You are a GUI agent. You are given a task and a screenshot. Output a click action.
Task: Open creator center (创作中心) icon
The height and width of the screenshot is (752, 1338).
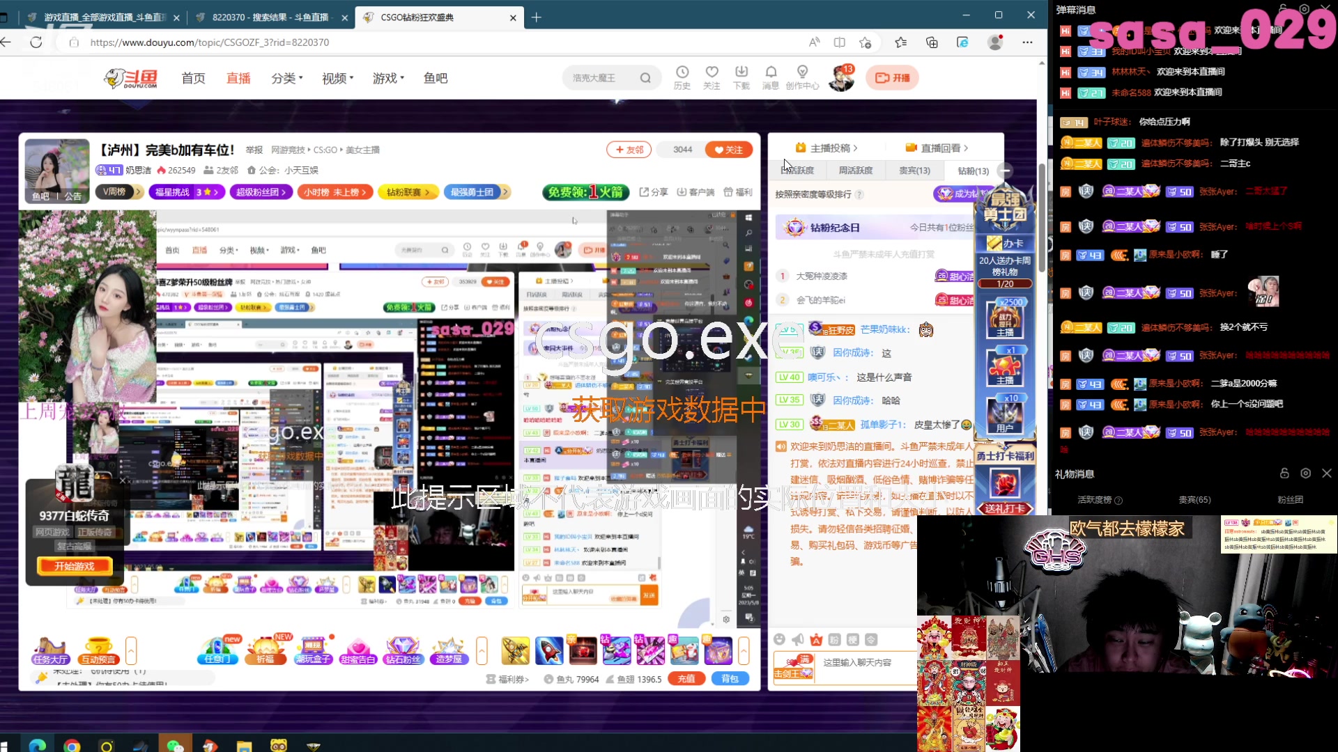[x=802, y=77]
